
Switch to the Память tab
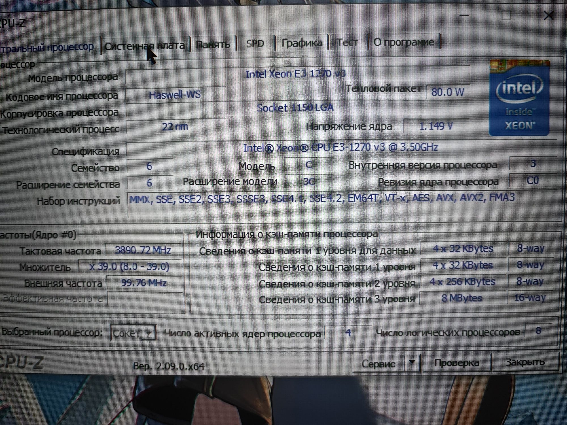click(213, 44)
